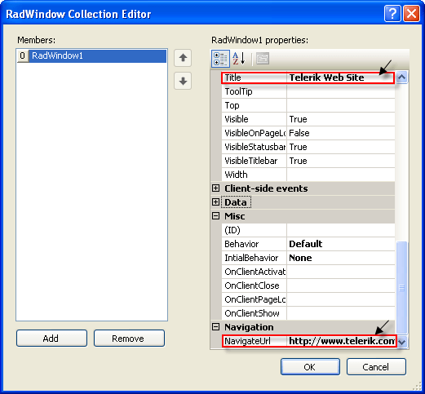This screenshot has height=394, width=425.
Task: Confirm with the OK button
Action: pyautogui.click(x=310, y=367)
